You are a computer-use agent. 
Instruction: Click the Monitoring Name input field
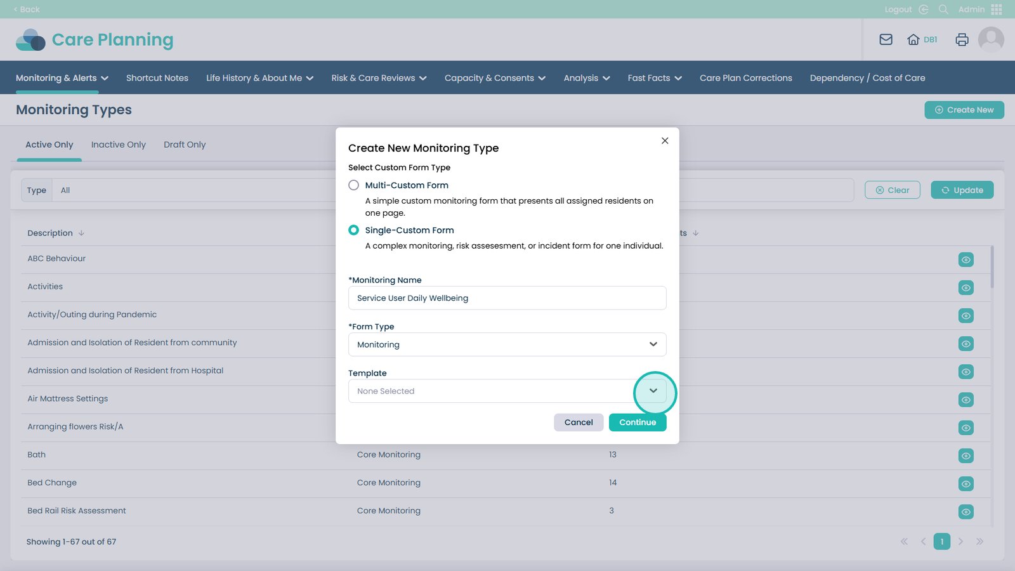coord(507,298)
